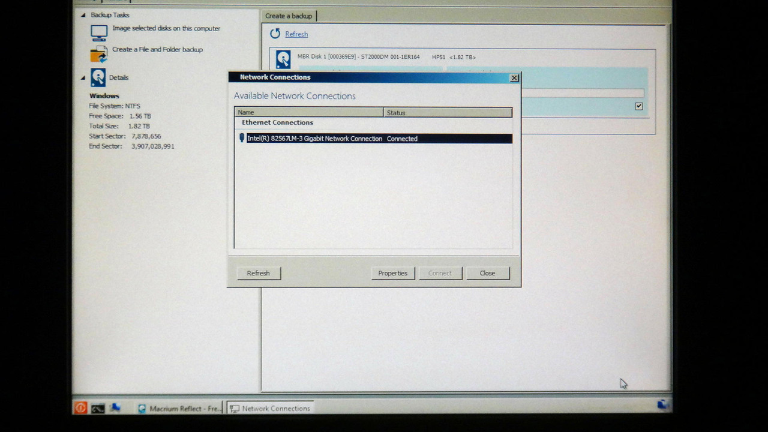The width and height of the screenshot is (768, 432).
Task: Click the Close button in the dialog
Action: pos(488,273)
